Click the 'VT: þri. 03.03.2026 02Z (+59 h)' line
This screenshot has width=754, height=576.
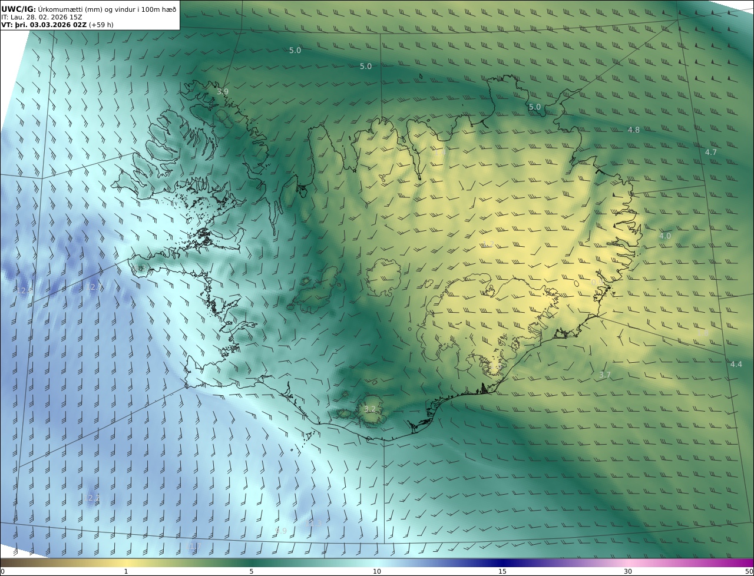point(58,25)
